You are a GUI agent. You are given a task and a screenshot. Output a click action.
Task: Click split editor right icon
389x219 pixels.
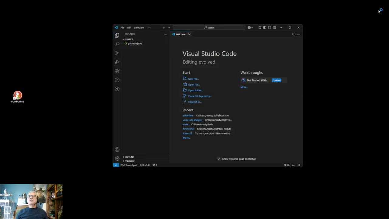click(294, 34)
